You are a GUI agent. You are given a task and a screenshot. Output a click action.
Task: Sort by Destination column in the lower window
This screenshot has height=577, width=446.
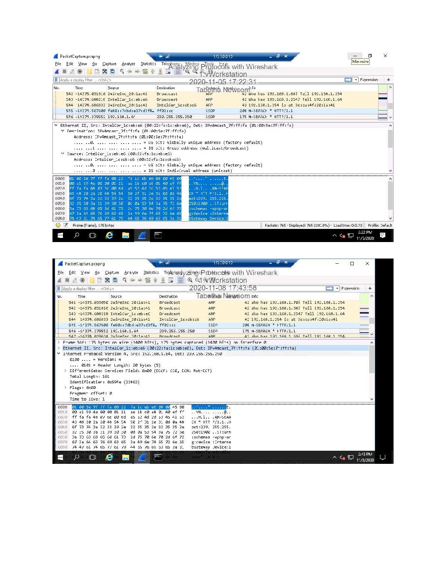[x=168, y=296]
